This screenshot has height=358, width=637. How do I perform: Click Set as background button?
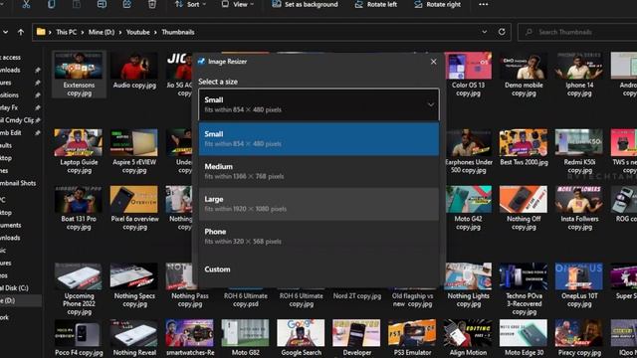point(305,4)
